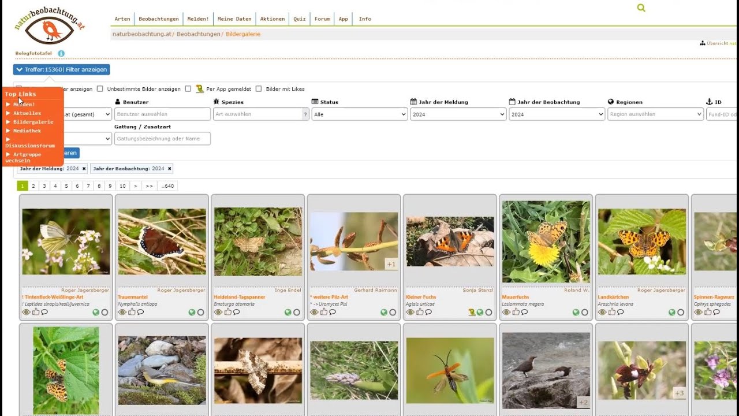Click green globe icon on Tintenfleck-Weißlinge-Art card
739x416 pixels.
(x=96, y=312)
